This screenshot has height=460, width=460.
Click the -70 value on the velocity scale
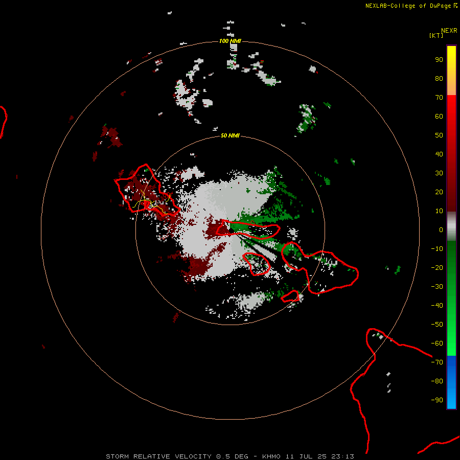(437, 362)
